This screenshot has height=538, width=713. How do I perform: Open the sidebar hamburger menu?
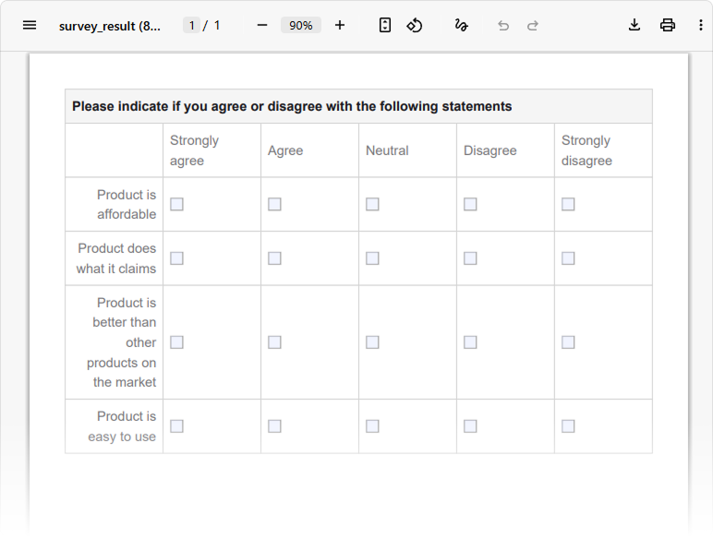(30, 25)
